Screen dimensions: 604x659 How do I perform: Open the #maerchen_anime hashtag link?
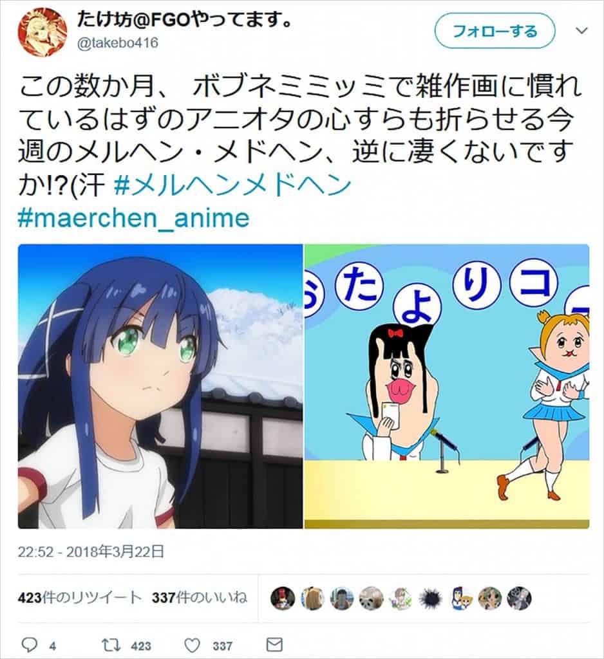click(134, 219)
